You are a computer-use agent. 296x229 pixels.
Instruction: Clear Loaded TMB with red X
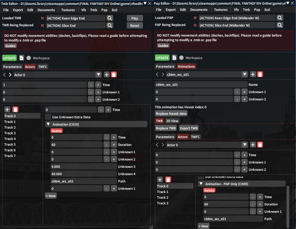[42, 18]
